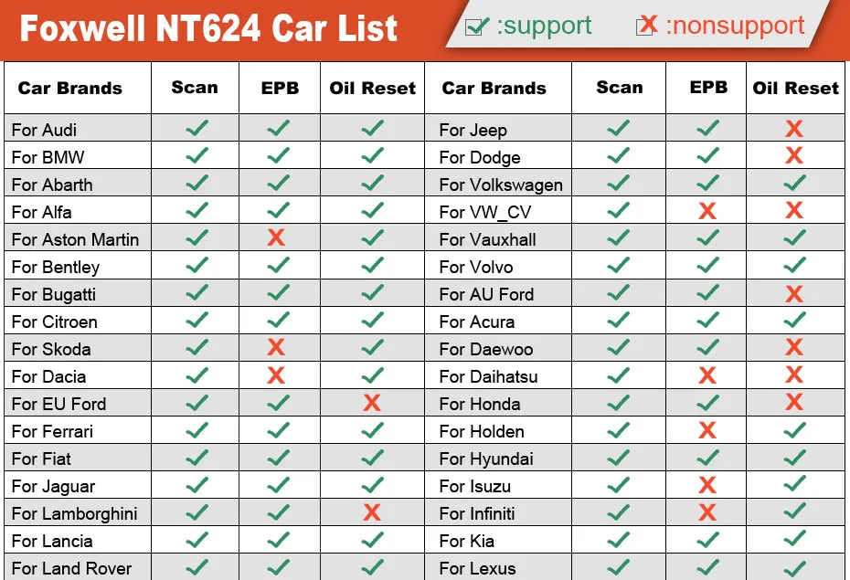Click the EU Ford Oil Reset X

(x=372, y=403)
